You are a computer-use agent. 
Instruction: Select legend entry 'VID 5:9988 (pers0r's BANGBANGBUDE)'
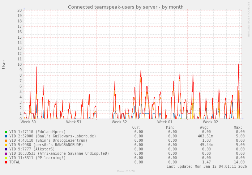click(46, 145)
